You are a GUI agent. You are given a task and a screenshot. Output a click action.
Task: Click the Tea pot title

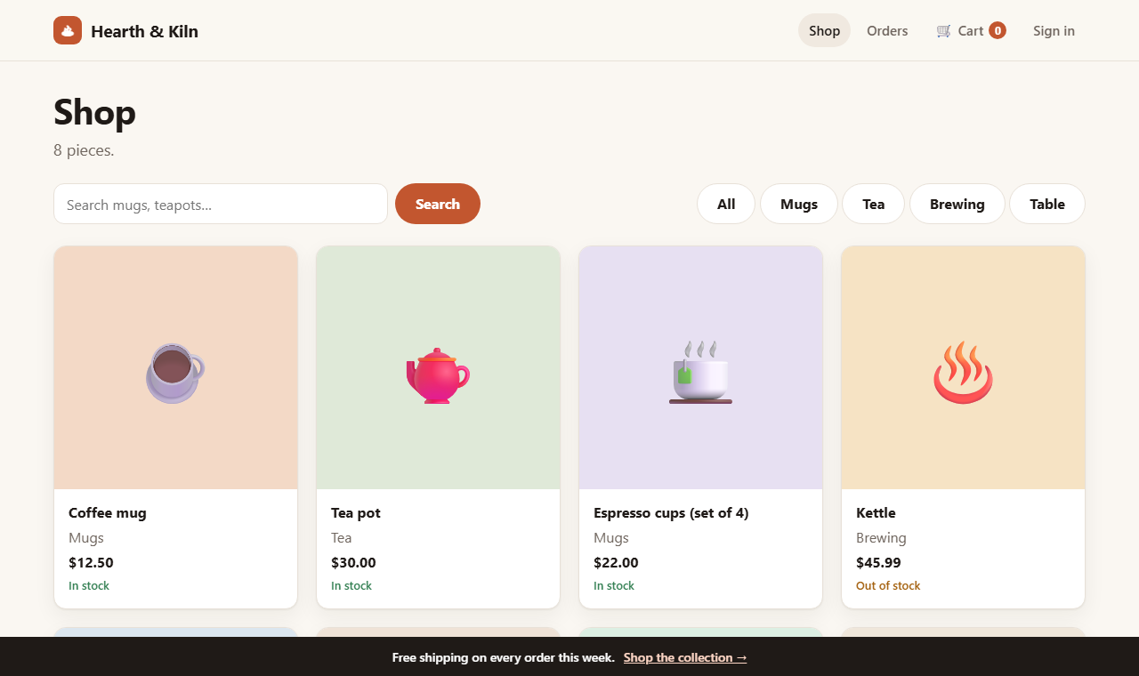tap(356, 512)
